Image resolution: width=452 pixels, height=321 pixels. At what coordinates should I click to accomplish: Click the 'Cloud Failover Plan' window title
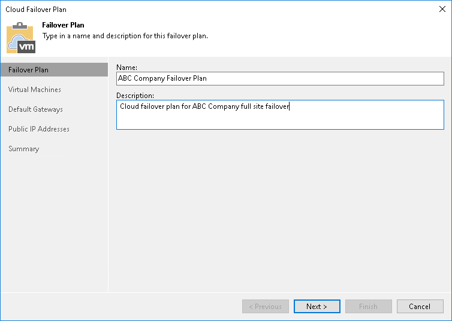[36, 10]
